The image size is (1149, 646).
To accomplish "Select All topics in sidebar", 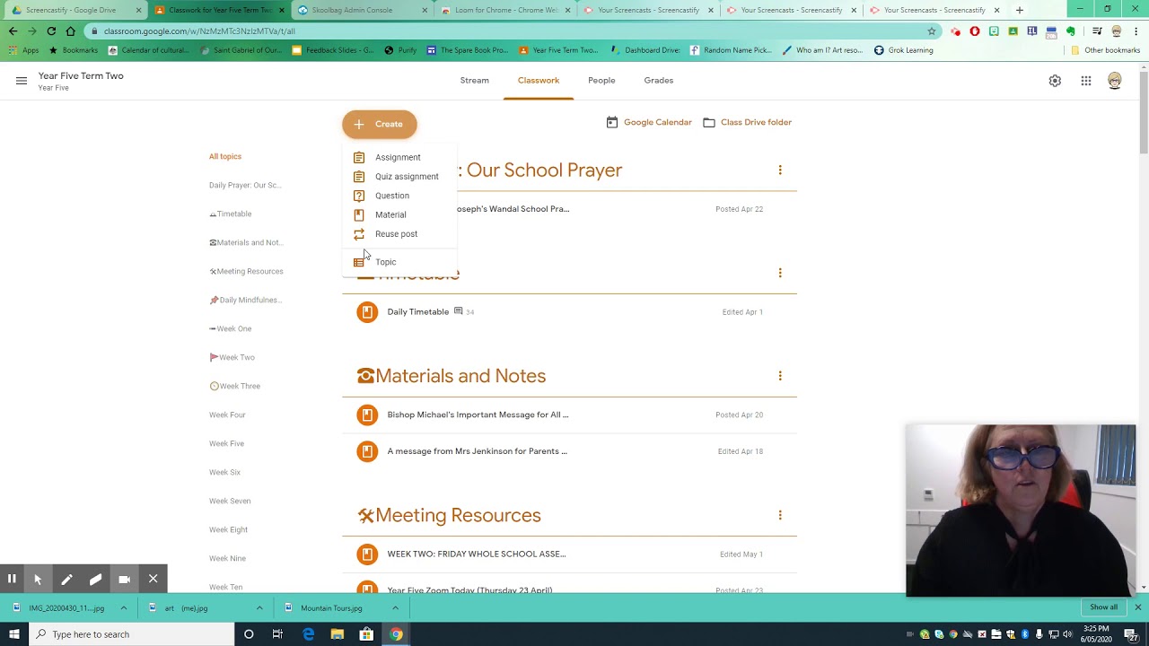I will click(225, 156).
